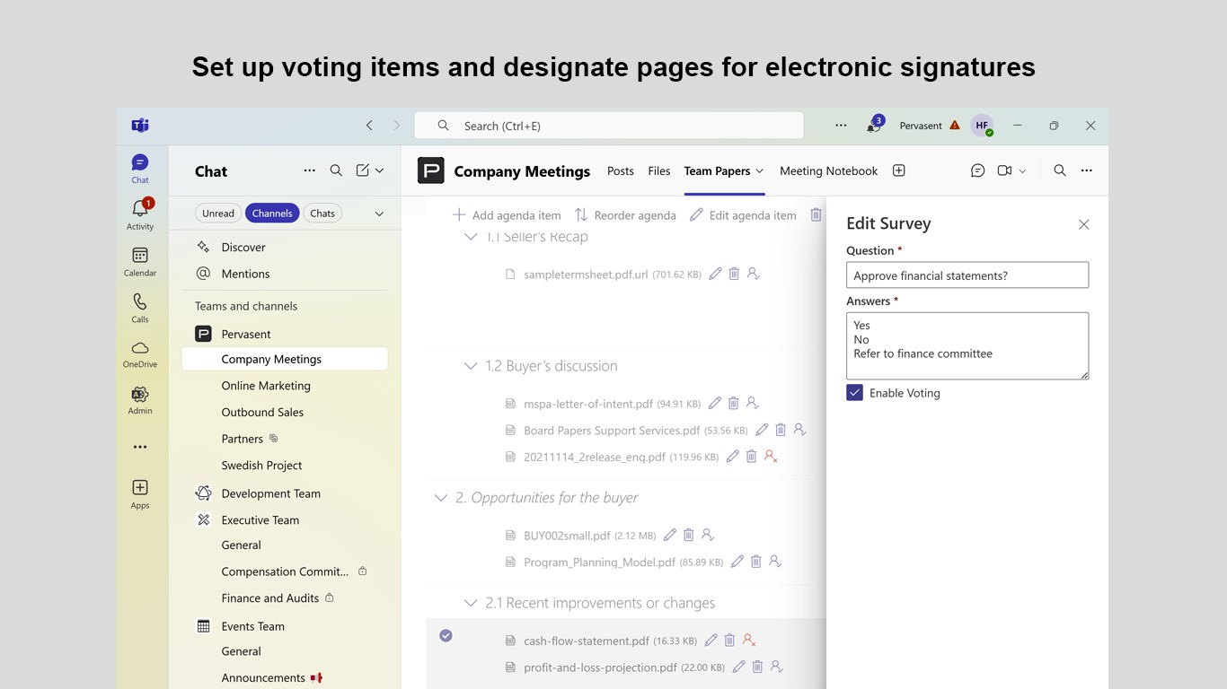Click the new chat compose icon
Screen dimensions: 1227x689
362,170
